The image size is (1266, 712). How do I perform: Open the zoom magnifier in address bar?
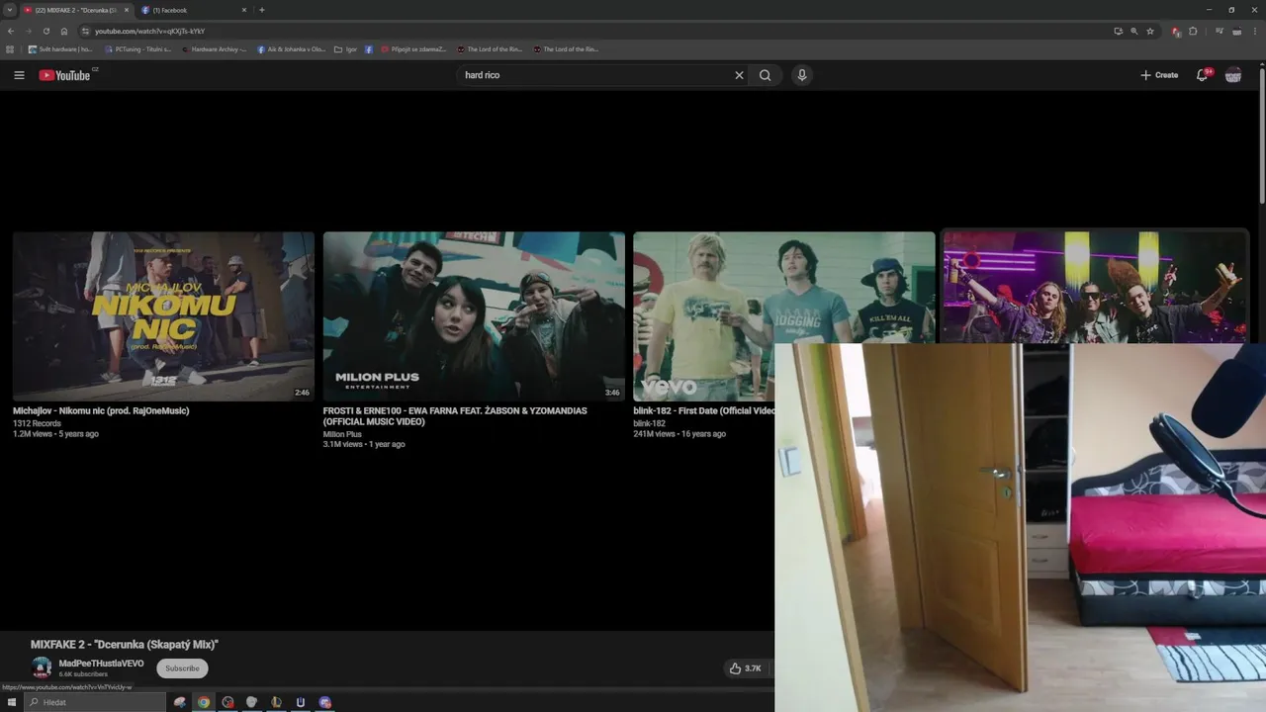pyautogui.click(x=1133, y=31)
